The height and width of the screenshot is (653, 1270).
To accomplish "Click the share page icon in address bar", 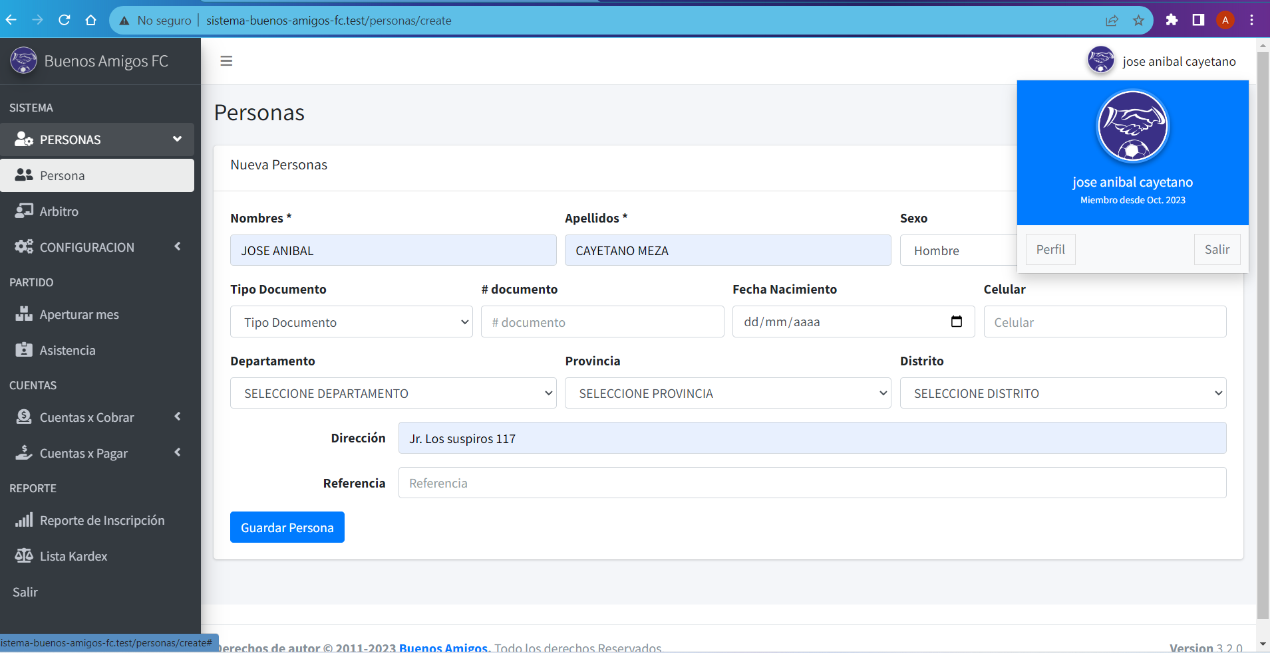I will coord(1112,21).
